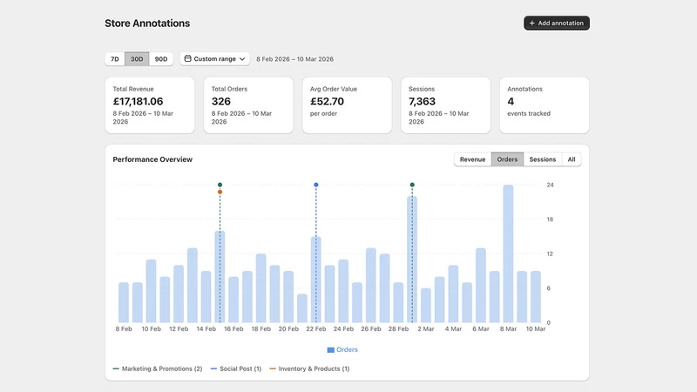Click the plus icon in Add annotation
Screen dimensions: 697x392
tap(531, 24)
